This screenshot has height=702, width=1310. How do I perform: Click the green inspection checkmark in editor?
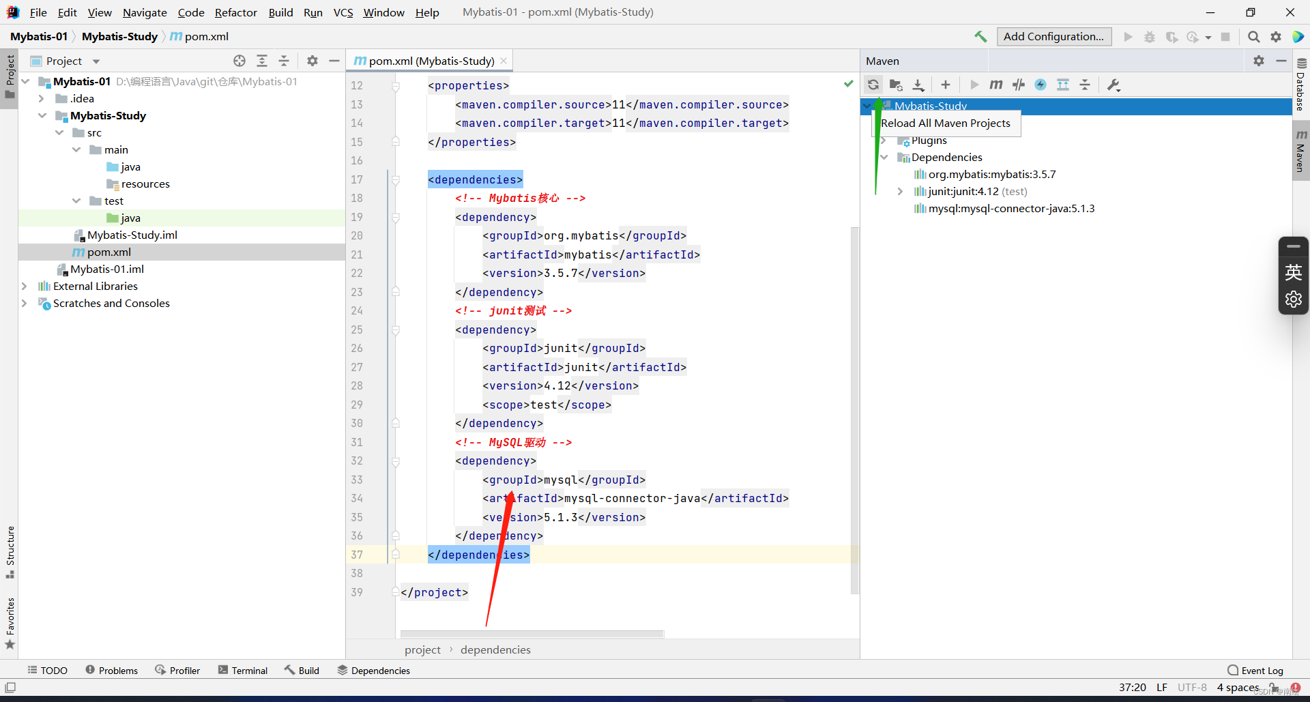coord(848,84)
